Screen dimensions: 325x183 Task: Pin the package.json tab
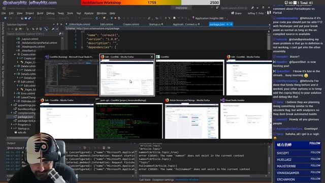pos(227,24)
